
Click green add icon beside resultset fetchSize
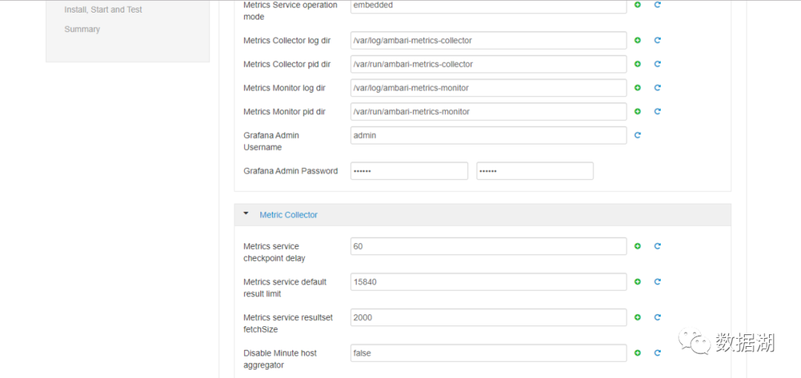click(x=637, y=317)
